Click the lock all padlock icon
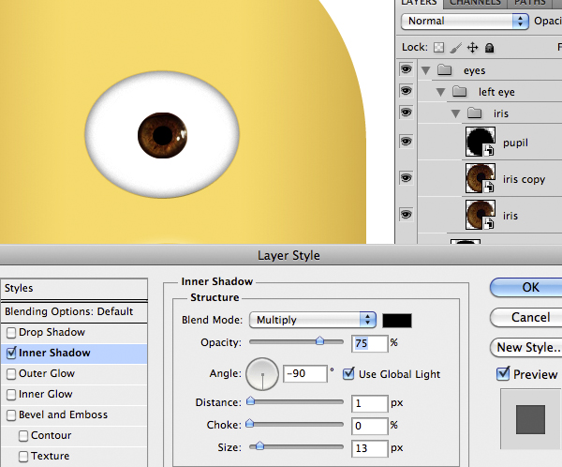Image resolution: width=562 pixels, height=467 pixels. (x=489, y=47)
